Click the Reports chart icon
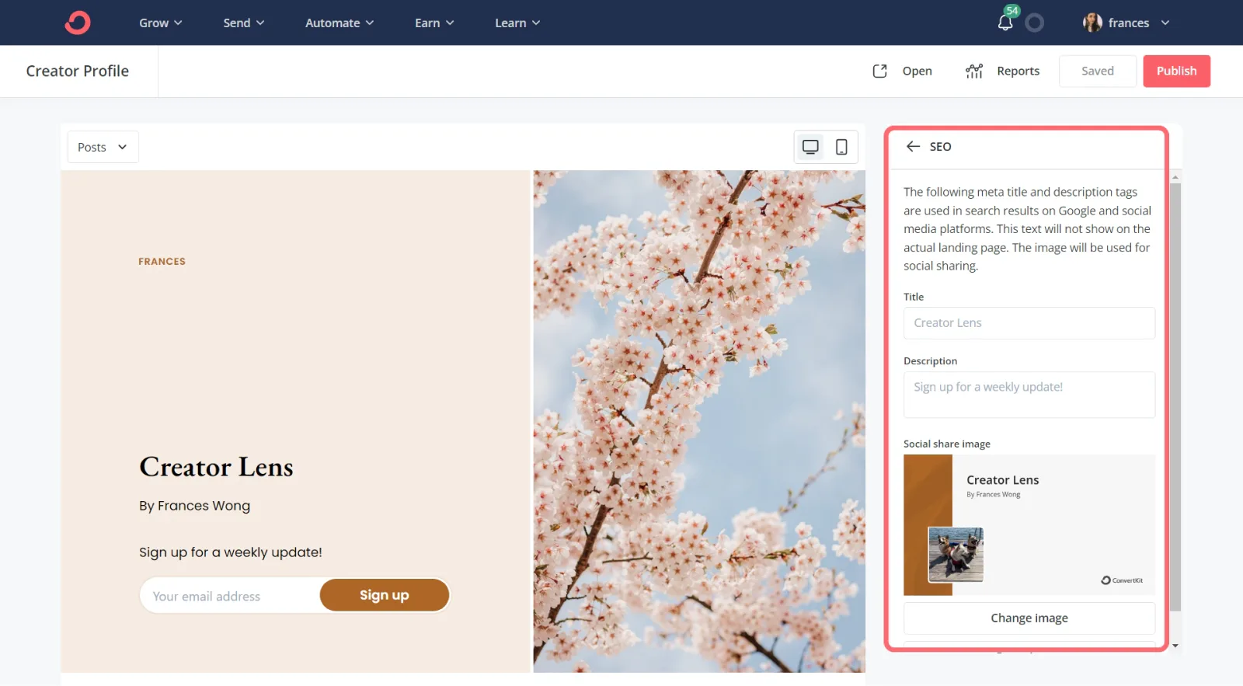 point(973,71)
